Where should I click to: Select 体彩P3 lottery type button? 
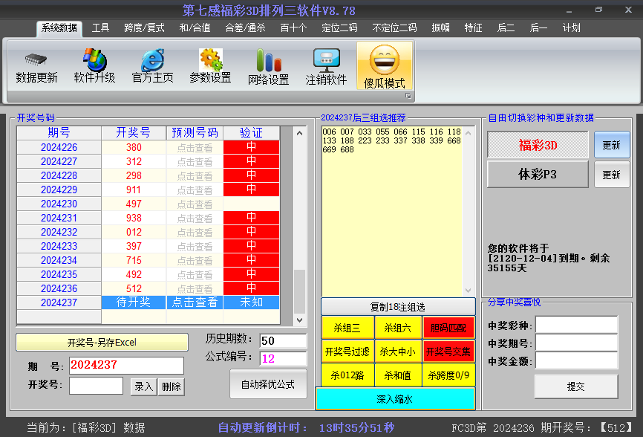click(538, 175)
